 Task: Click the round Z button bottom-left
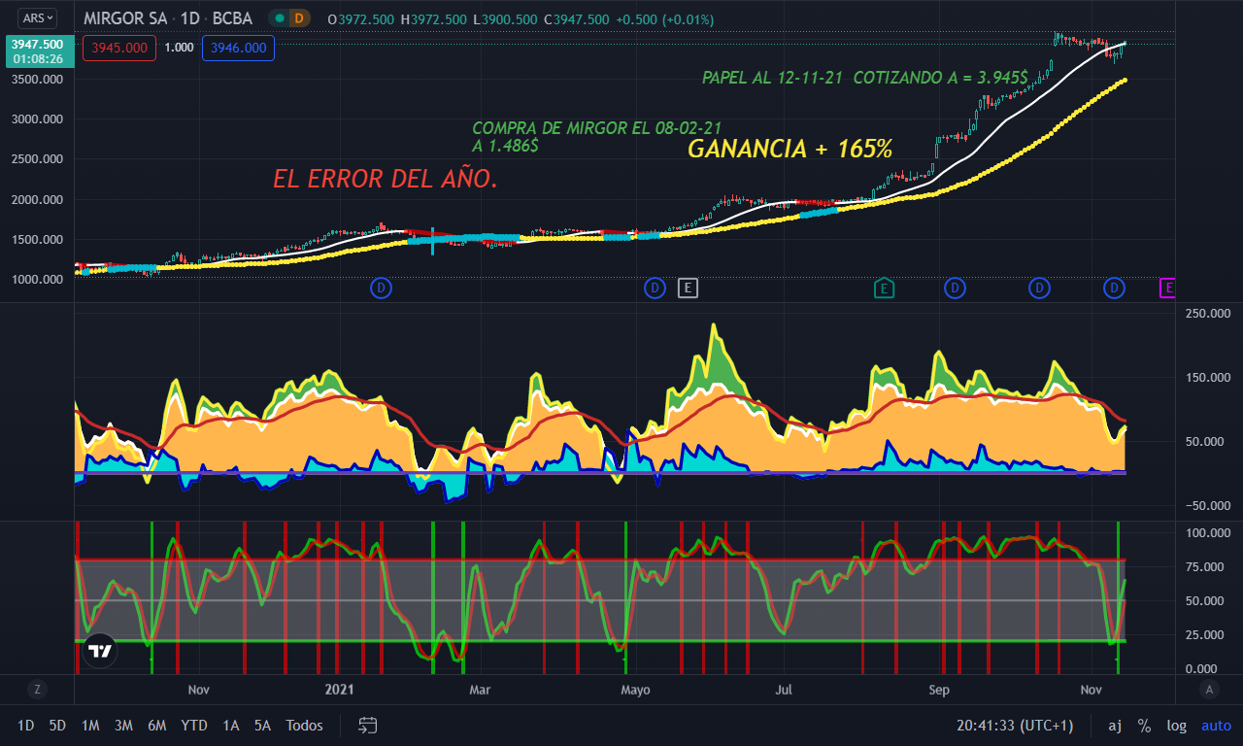(x=37, y=690)
